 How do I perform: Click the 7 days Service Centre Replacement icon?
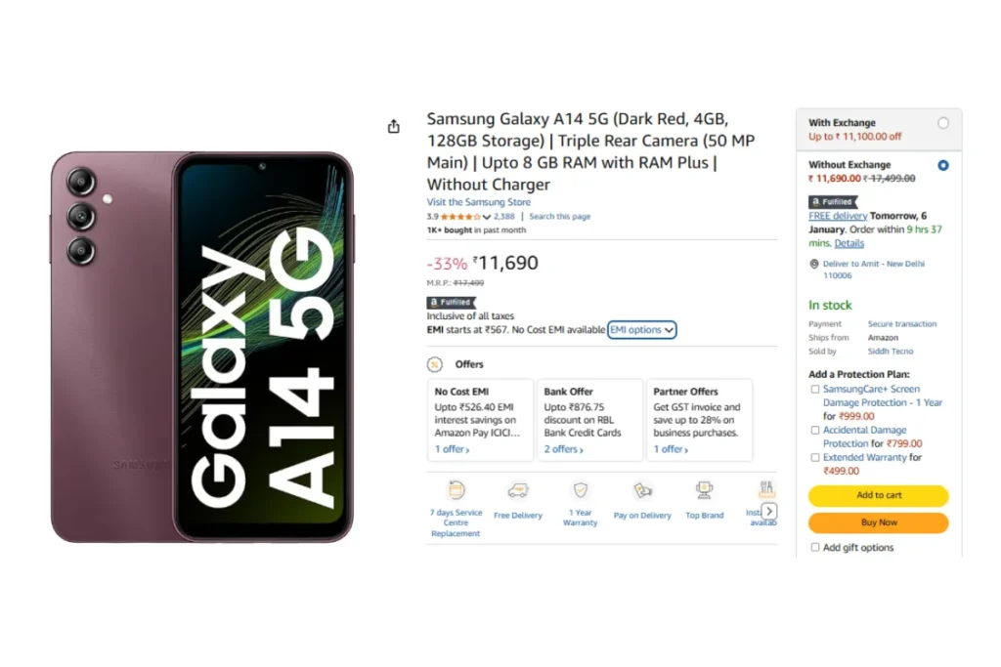(456, 489)
